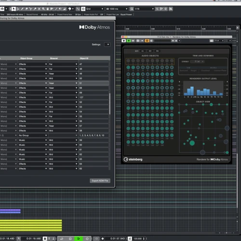Image resolution: width=241 pixels, height=241 pixels.
Task: Open the 1/16 quantize preset dropdown
Action: [144, 9]
